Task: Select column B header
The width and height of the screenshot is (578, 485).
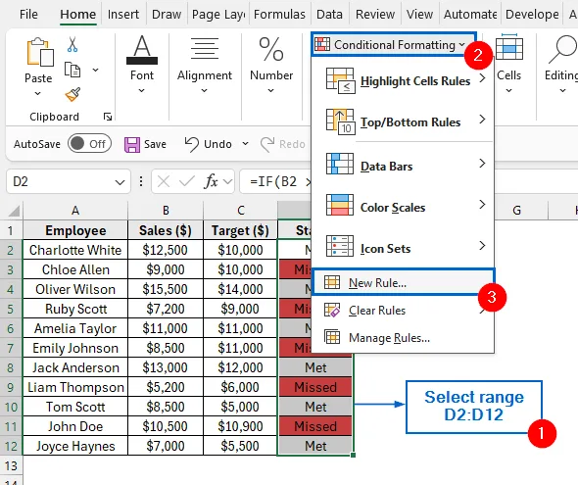Action: [x=166, y=211]
